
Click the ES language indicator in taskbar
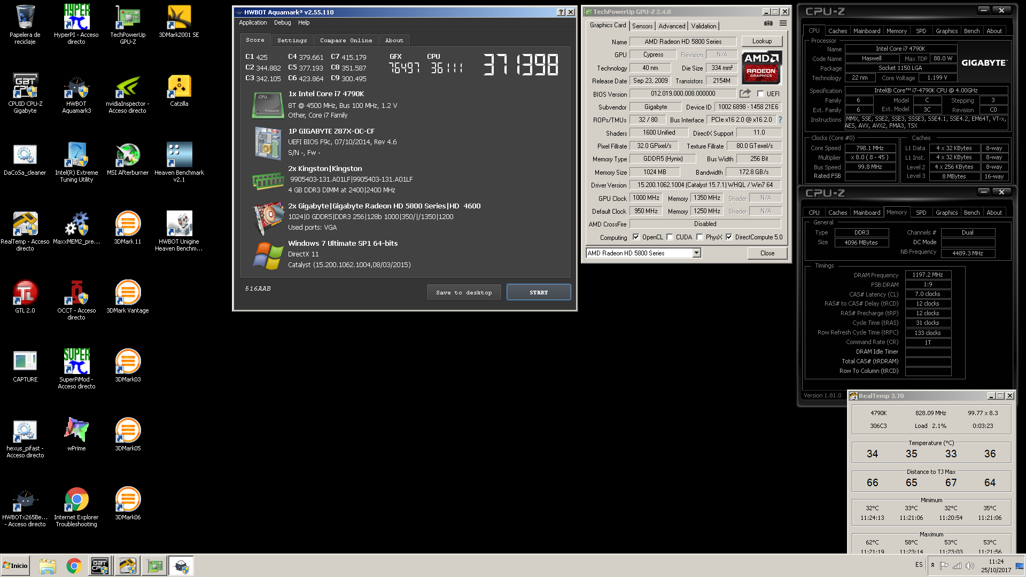click(919, 565)
